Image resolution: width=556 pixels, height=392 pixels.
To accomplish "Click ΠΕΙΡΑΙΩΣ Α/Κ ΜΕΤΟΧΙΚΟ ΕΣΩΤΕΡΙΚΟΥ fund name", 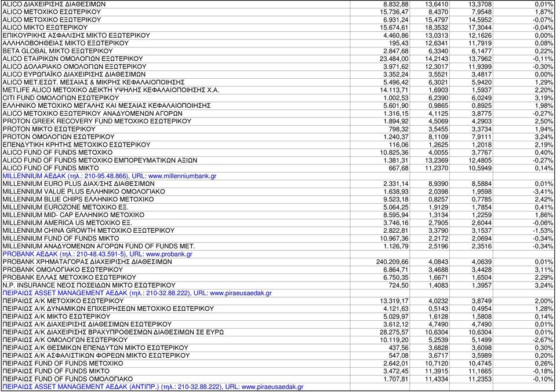I will (x=63, y=301).
